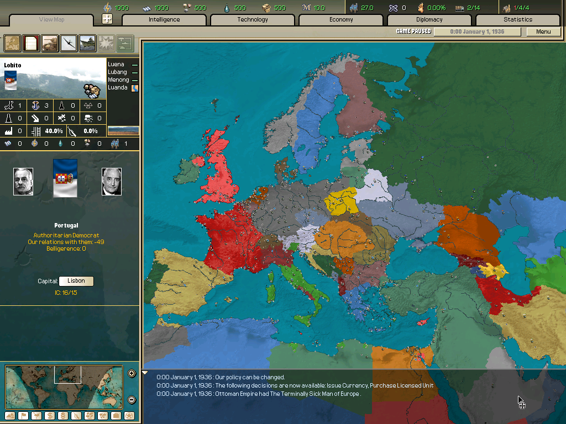Viewport: 566px width, 424px height.
Task: Open the diary ledger page icon
Action: [30, 43]
